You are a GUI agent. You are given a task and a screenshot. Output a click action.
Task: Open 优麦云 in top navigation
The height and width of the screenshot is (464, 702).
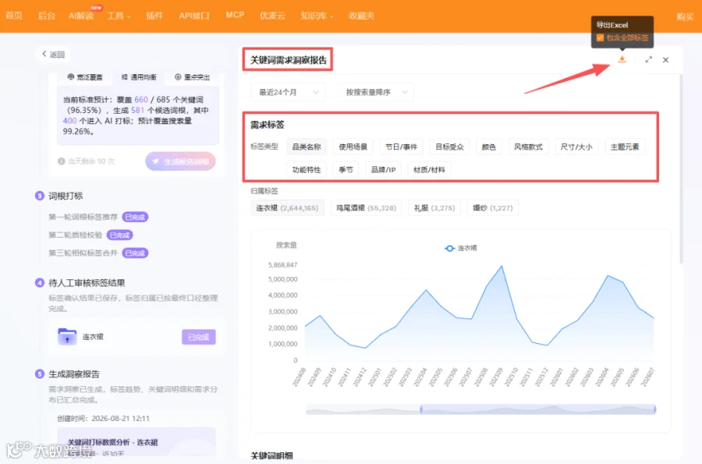click(272, 16)
